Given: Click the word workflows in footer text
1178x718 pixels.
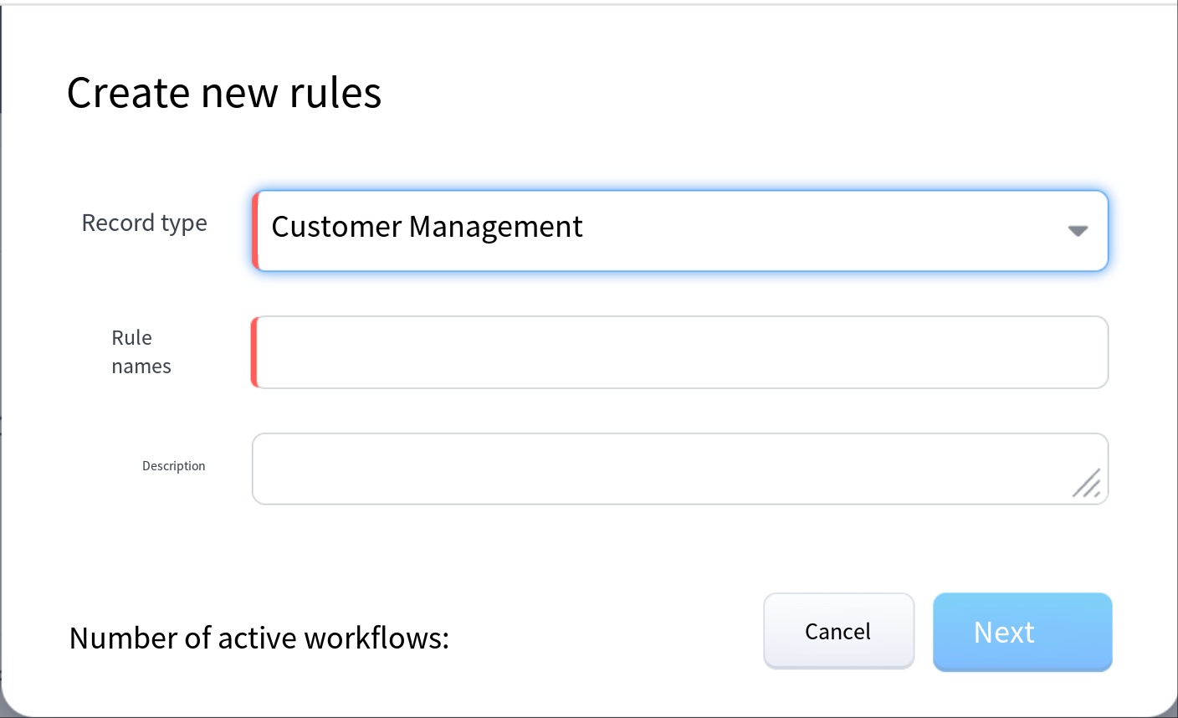Looking at the screenshot, I should (x=376, y=638).
